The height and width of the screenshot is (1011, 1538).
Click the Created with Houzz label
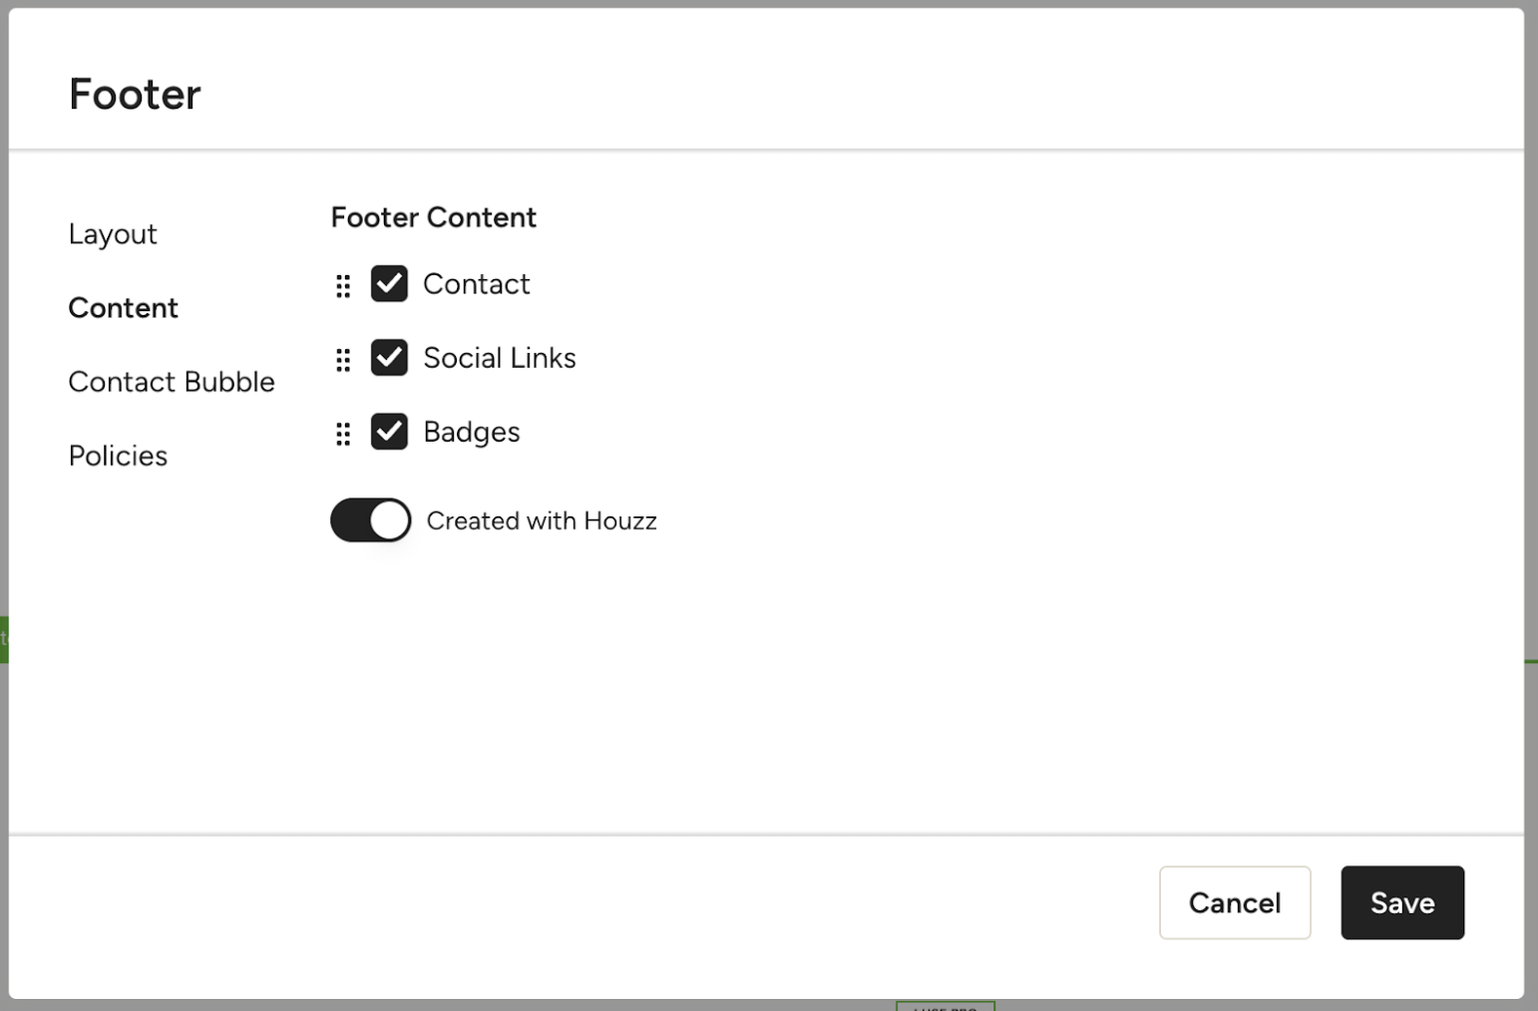tap(542, 520)
